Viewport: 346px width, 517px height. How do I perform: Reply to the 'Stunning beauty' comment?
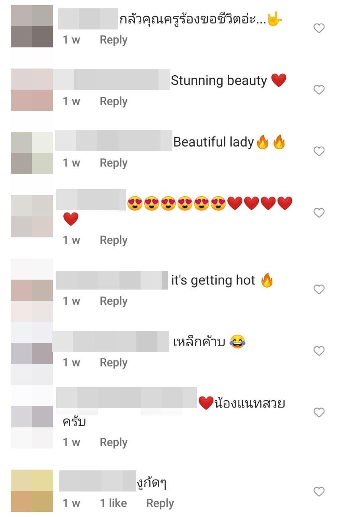click(x=113, y=102)
